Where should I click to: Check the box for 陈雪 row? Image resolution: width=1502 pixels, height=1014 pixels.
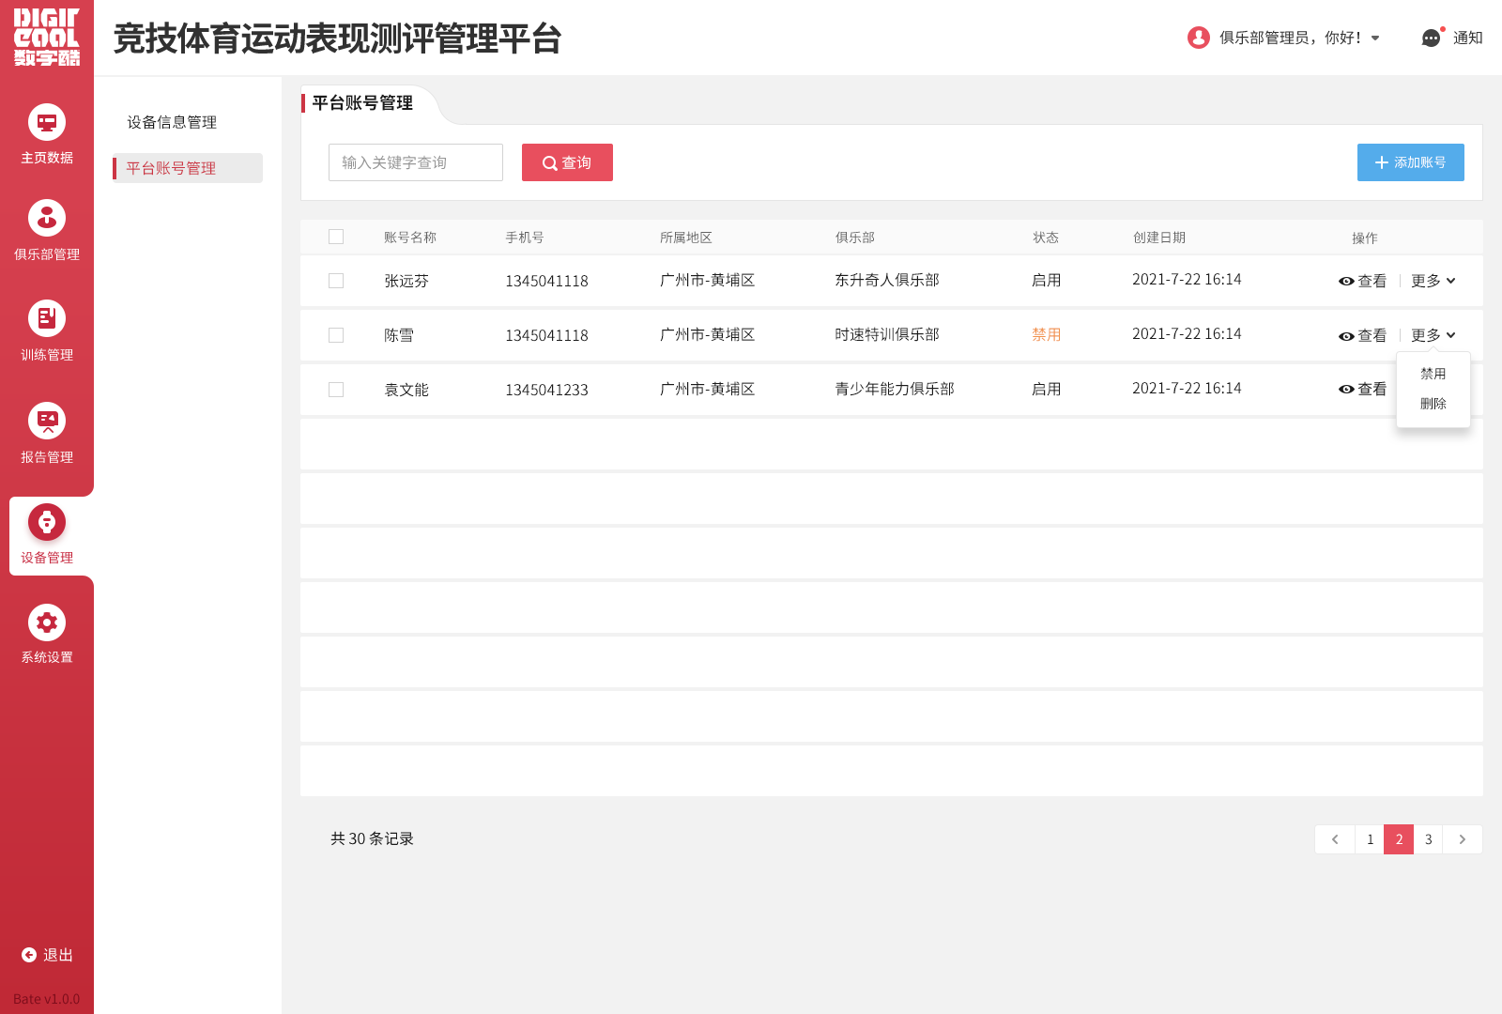[x=336, y=335]
